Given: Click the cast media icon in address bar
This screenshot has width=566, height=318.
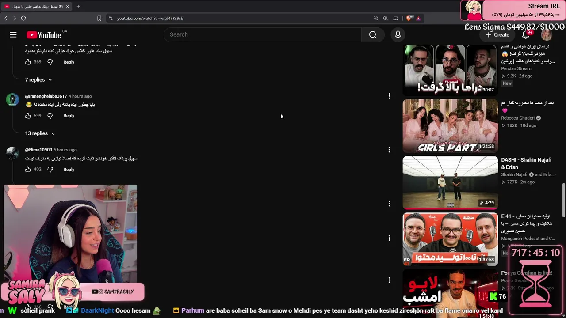Looking at the screenshot, I should (396, 18).
